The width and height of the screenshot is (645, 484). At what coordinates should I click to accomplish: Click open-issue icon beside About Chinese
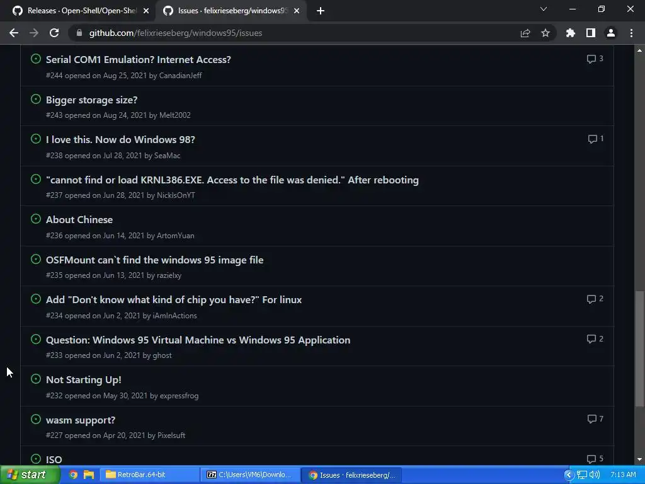point(36,219)
